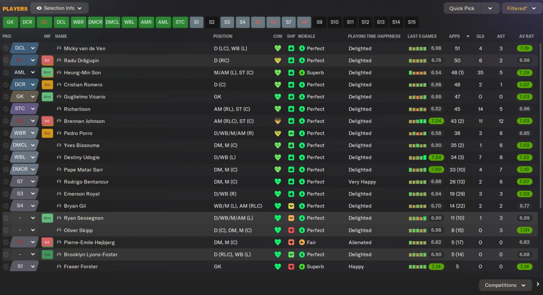
Task: Click the Rst status badge for Pedro Porro
Action: click(x=47, y=133)
